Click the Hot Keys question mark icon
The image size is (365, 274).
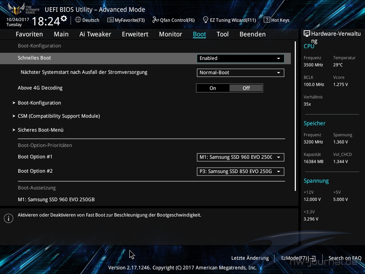tap(267, 20)
